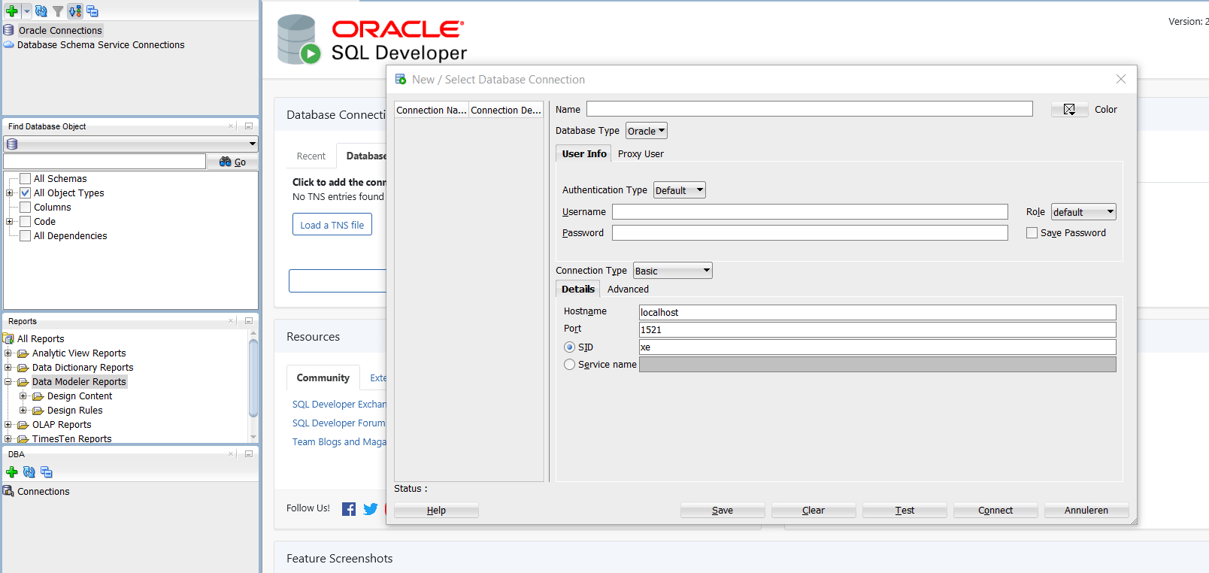
Task: Open the dropdown arrow beside New Connection
Action: point(26,11)
